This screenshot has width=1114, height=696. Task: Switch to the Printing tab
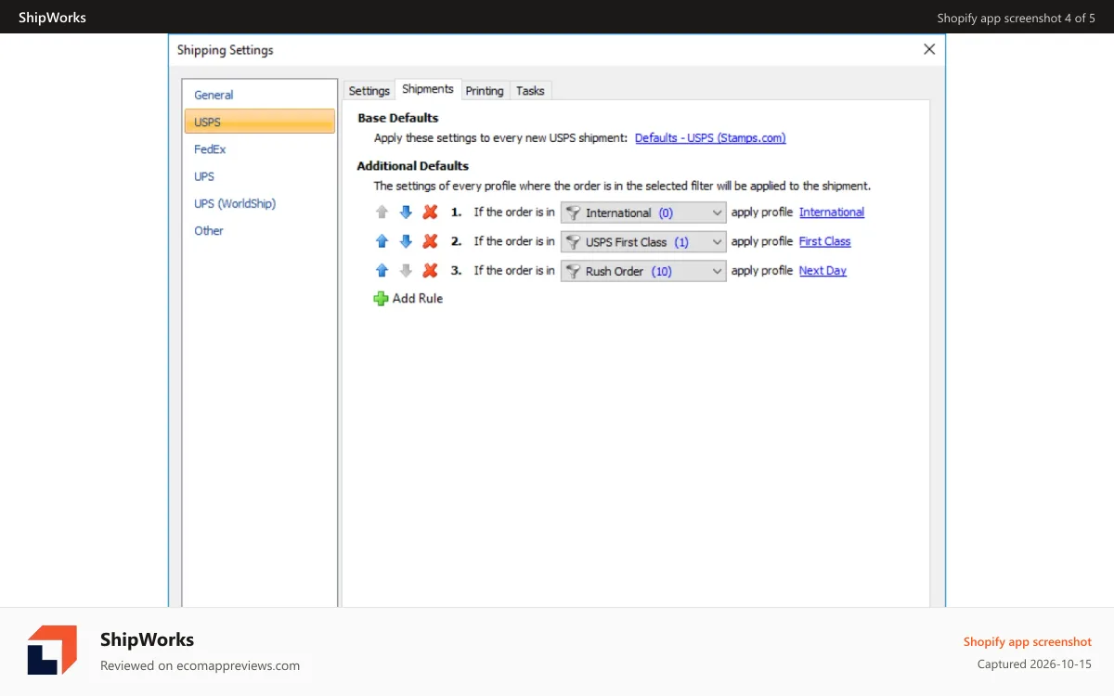click(485, 90)
